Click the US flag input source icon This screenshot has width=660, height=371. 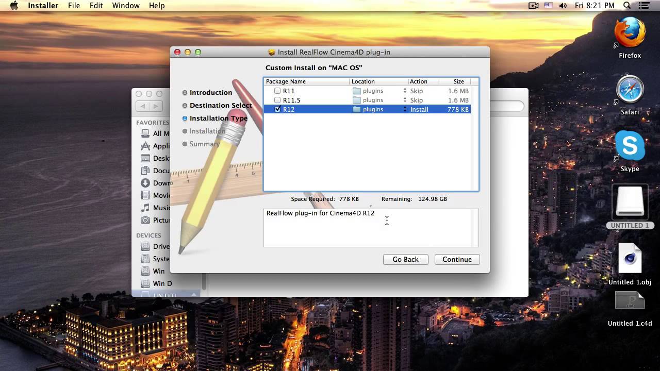pyautogui.click(x=549, y=6)
